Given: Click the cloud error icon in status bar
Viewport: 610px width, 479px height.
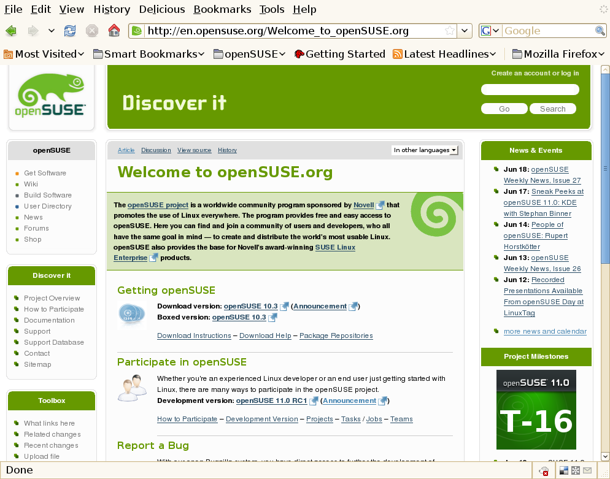Looking at the screenshot, I should (x=544, y=470).
